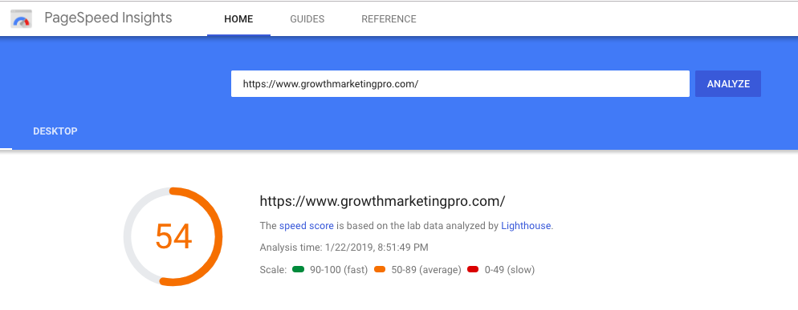
Task: Click the PageSpeed Insights title text
Action: pyautogui.click(x=108, y=18)
